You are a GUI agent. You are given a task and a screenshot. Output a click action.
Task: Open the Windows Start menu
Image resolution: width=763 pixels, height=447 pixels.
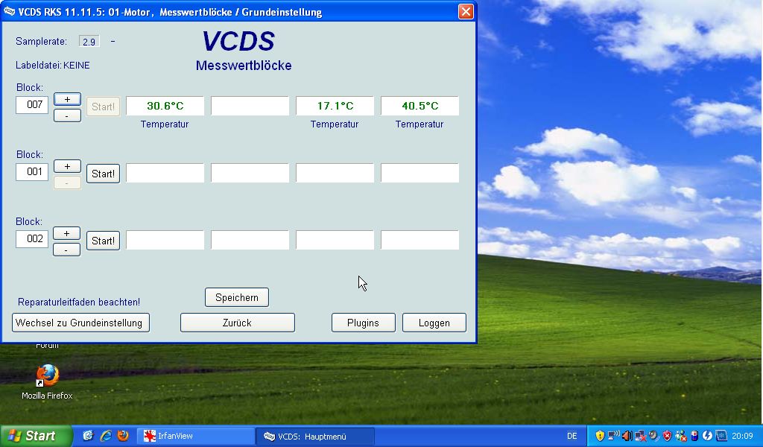pyautogui.click(x=36, y=436)
